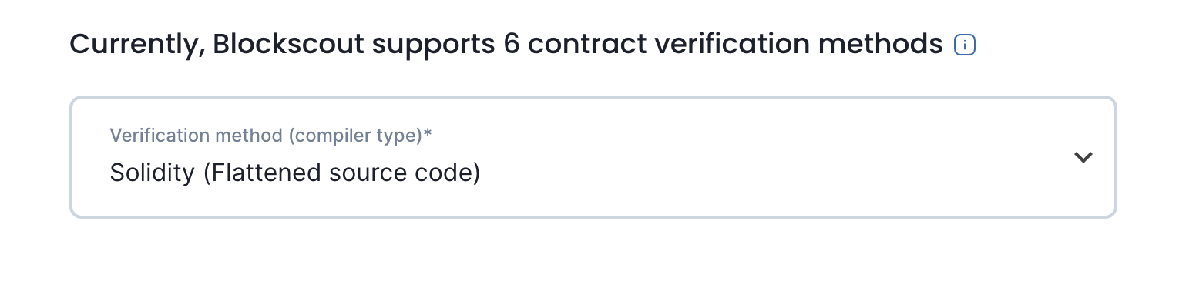
Task: Change the selected Solidity verification method
Action: click(x=593, y=157)
